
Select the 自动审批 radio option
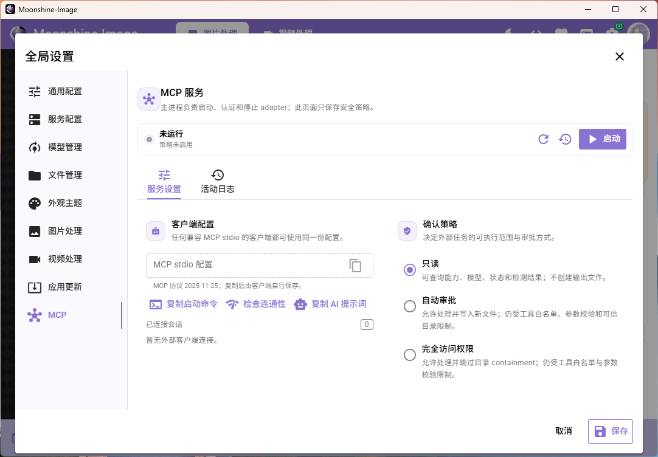click(x=409, y=306)
